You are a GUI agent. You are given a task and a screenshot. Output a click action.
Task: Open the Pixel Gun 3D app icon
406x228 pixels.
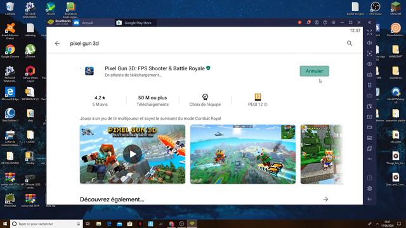[89, 71]
